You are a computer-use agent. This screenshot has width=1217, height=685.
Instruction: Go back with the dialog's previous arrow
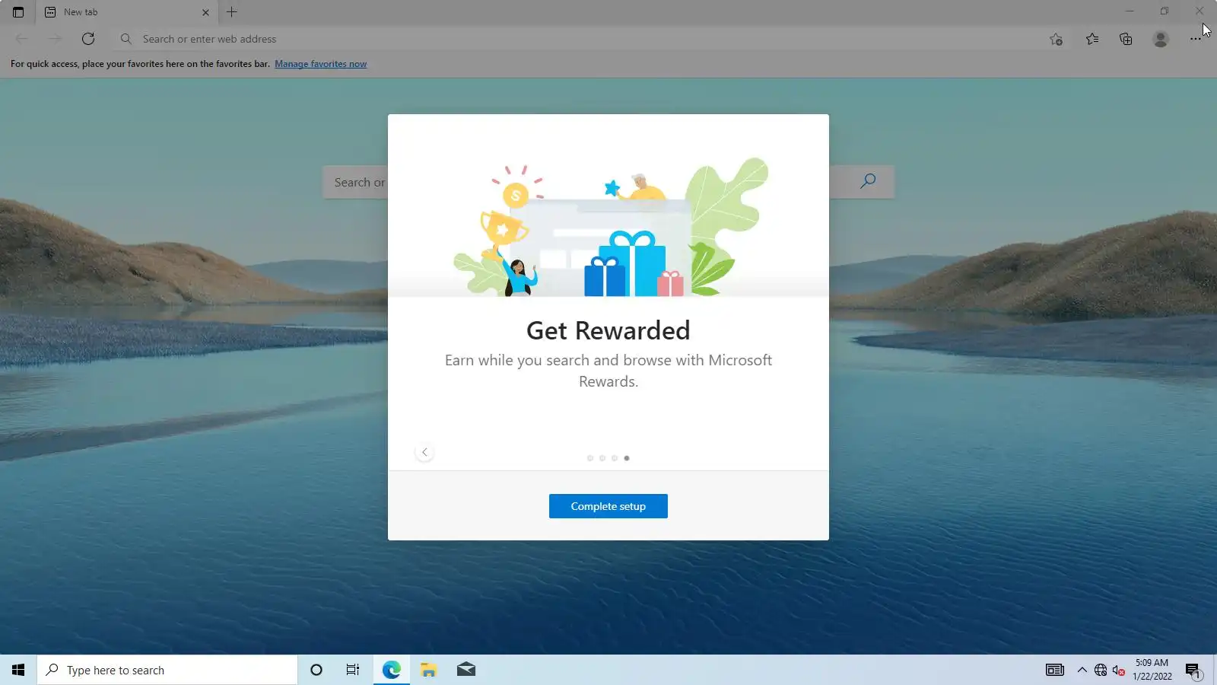[x=424, y=452]
